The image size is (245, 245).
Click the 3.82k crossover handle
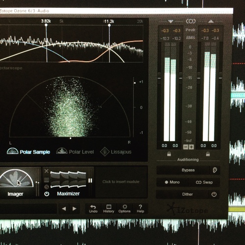coord(46,25)
